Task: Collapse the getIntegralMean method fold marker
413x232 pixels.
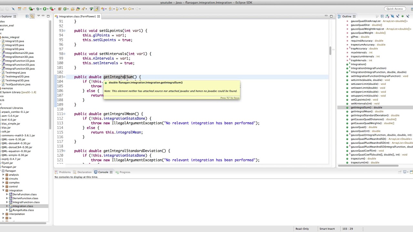Action: point(64,114)
